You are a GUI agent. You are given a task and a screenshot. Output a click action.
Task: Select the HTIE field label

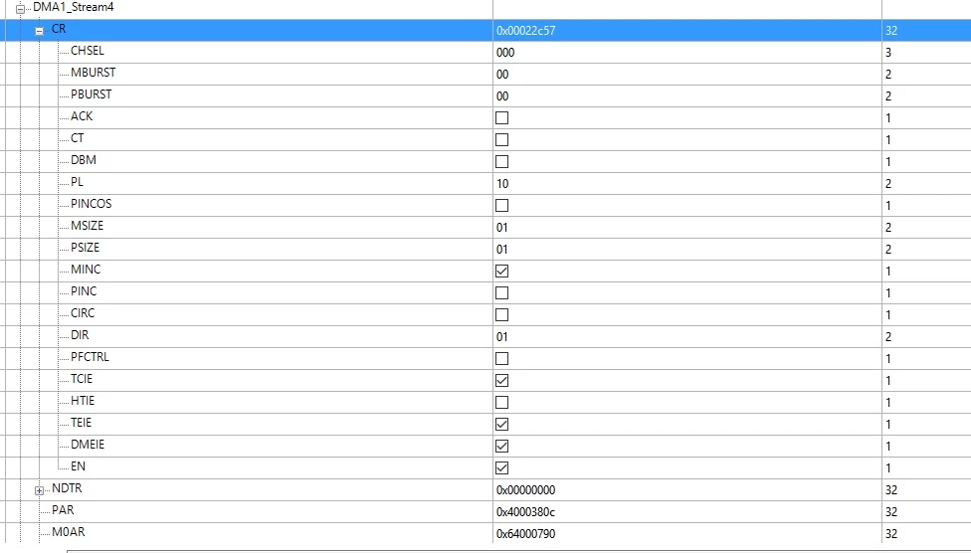[x=83, y=401]
